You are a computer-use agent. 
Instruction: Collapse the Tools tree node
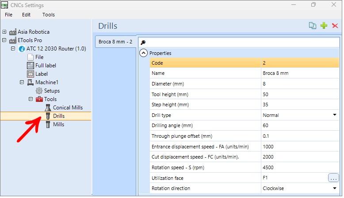[31, 99]
